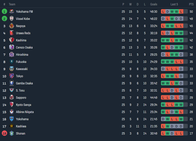Click the Gamba Osaka club crest
The image size is (196, 141).
(x=12, y=83)
